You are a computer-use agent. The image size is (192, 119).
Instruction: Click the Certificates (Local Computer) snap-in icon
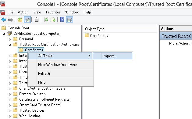9,34
